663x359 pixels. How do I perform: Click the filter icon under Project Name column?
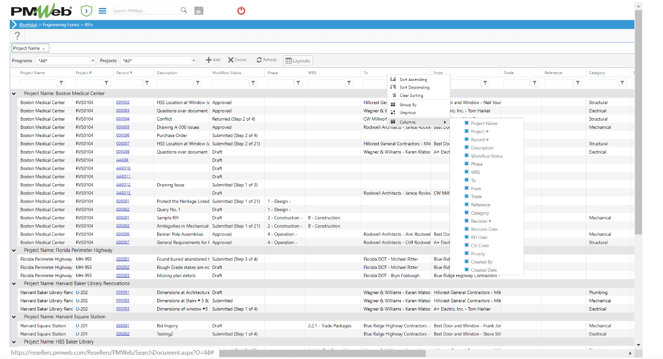click(62, 83)
